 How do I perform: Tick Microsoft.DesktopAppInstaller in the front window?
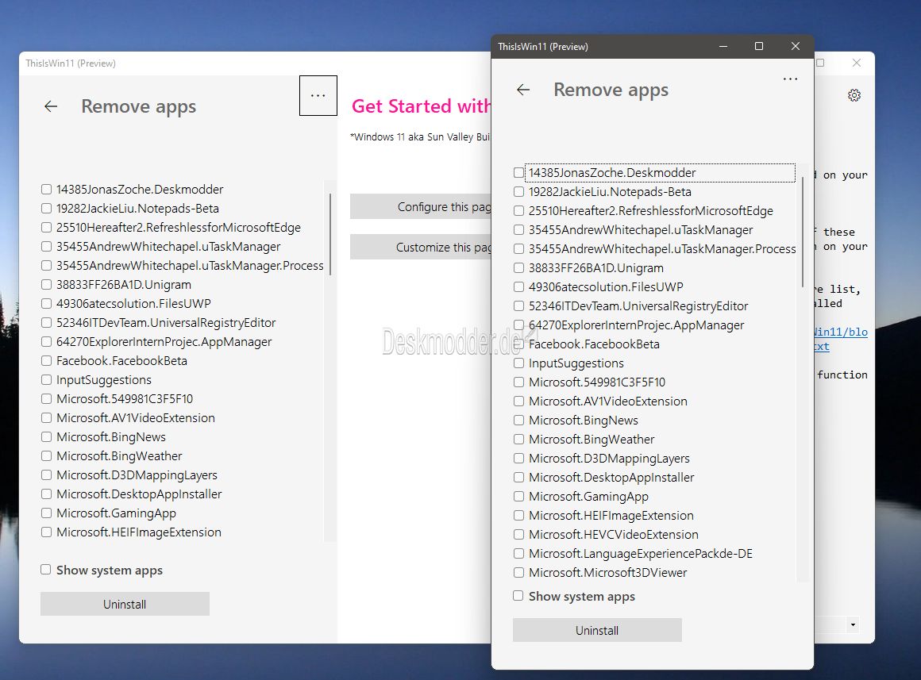click(518, 477)
